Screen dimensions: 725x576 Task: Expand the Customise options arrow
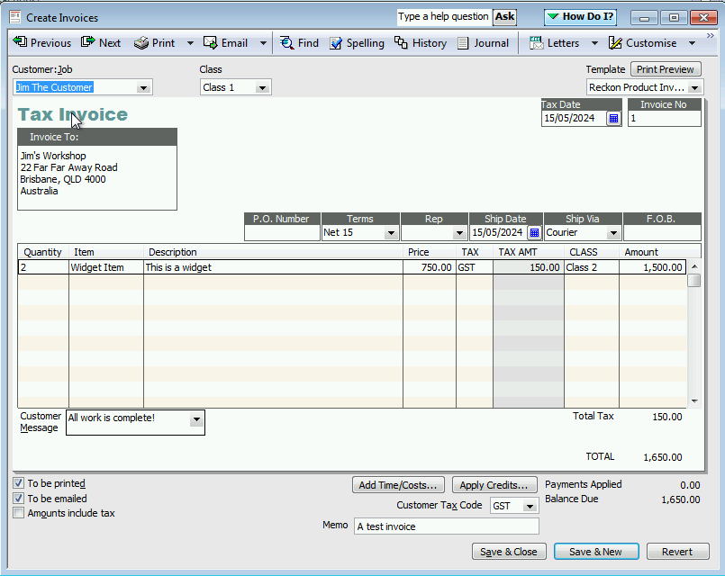tap(692, 43)
